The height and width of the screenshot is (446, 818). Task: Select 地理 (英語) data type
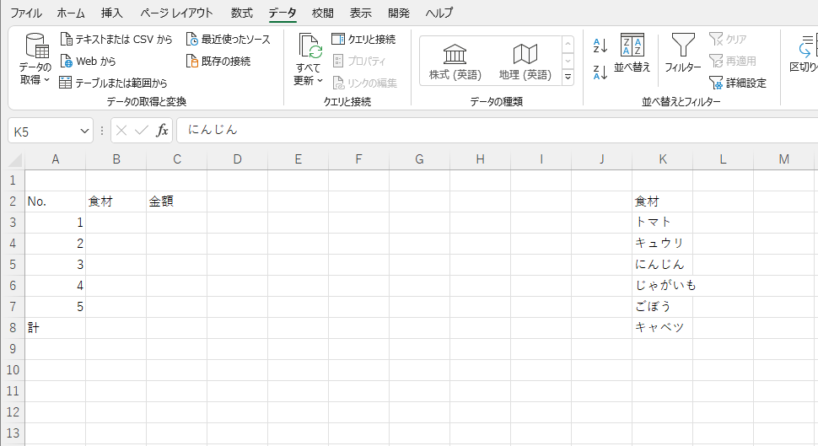pos(525,62)
